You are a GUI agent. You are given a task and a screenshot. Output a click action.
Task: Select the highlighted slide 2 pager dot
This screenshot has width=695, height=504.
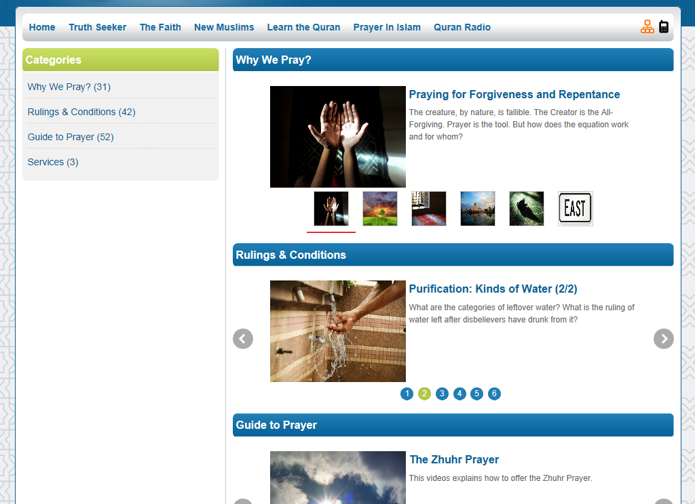tap(424, 394)
